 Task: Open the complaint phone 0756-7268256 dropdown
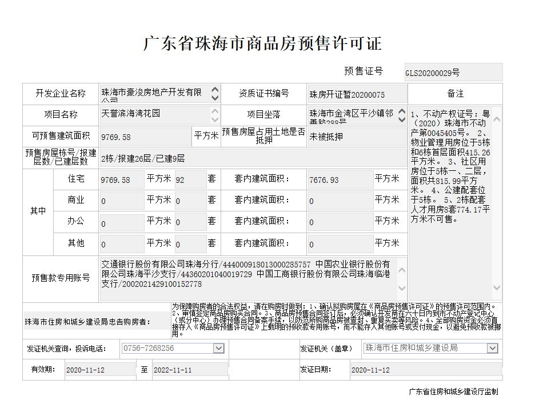click(x=218, y=348)
